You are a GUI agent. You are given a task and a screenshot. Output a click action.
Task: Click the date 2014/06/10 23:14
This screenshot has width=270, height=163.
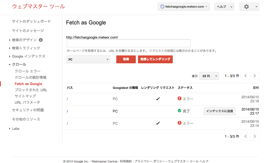pyautogui.click(x=250, y=124)
